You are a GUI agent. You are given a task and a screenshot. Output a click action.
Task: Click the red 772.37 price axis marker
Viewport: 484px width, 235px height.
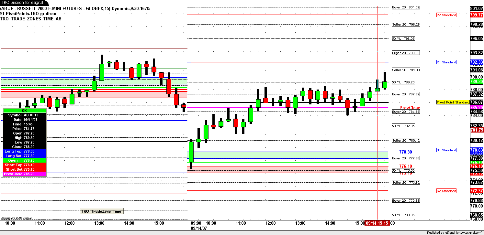pos(477,191)
